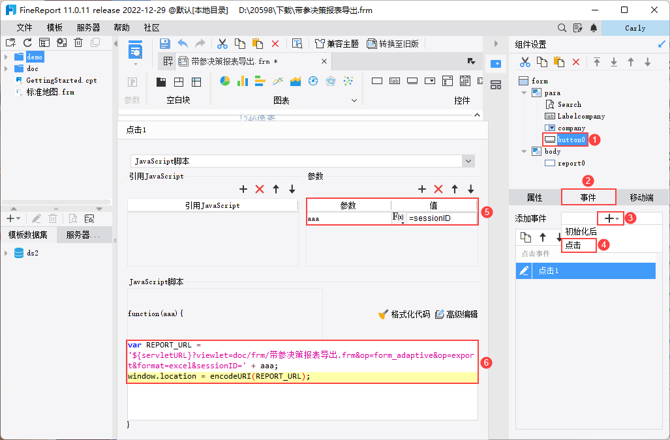Screen dimensions: 670x440
Task: Insert a horizontal bar chart
Action: [260, 81]
